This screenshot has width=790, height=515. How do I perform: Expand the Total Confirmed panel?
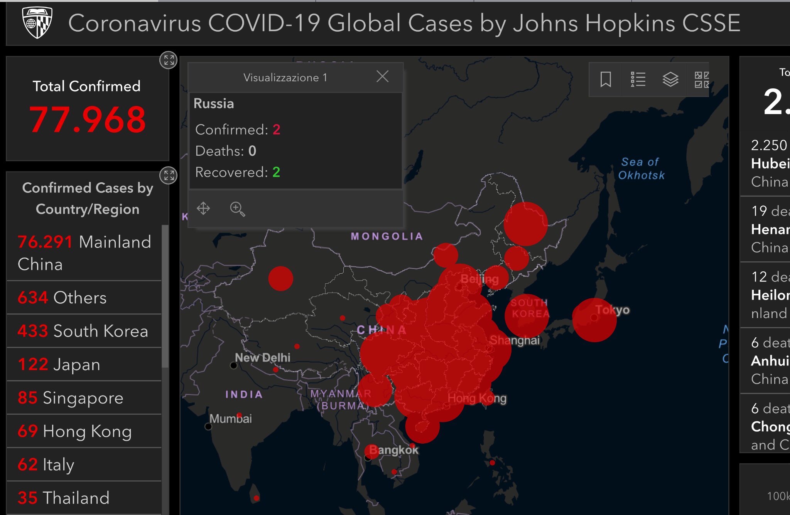tap(169, 60)
